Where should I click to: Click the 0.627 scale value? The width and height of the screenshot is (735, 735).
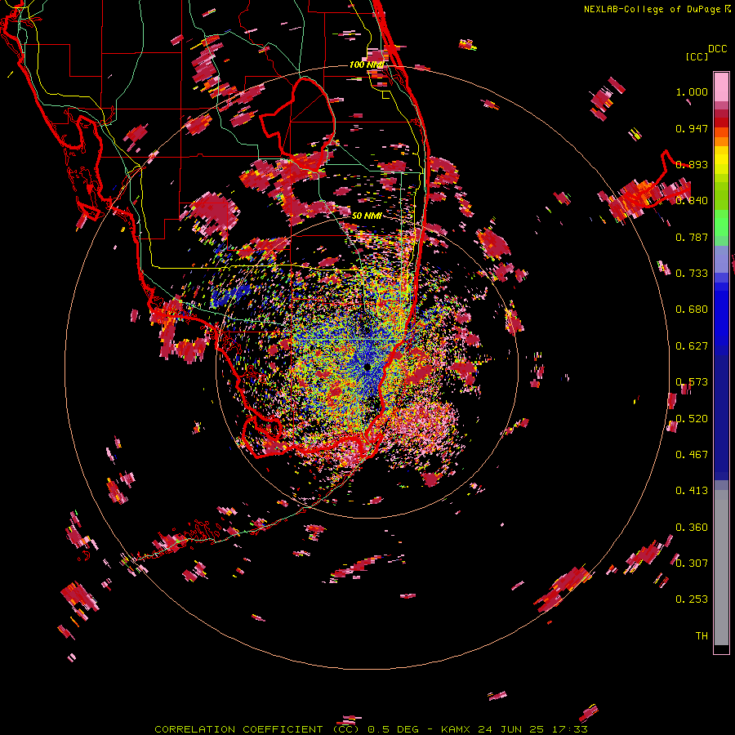[692, 346]
